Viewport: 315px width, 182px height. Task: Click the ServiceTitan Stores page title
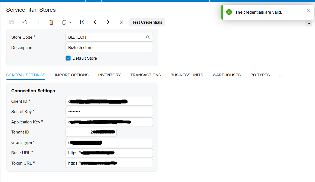point(31,10)
